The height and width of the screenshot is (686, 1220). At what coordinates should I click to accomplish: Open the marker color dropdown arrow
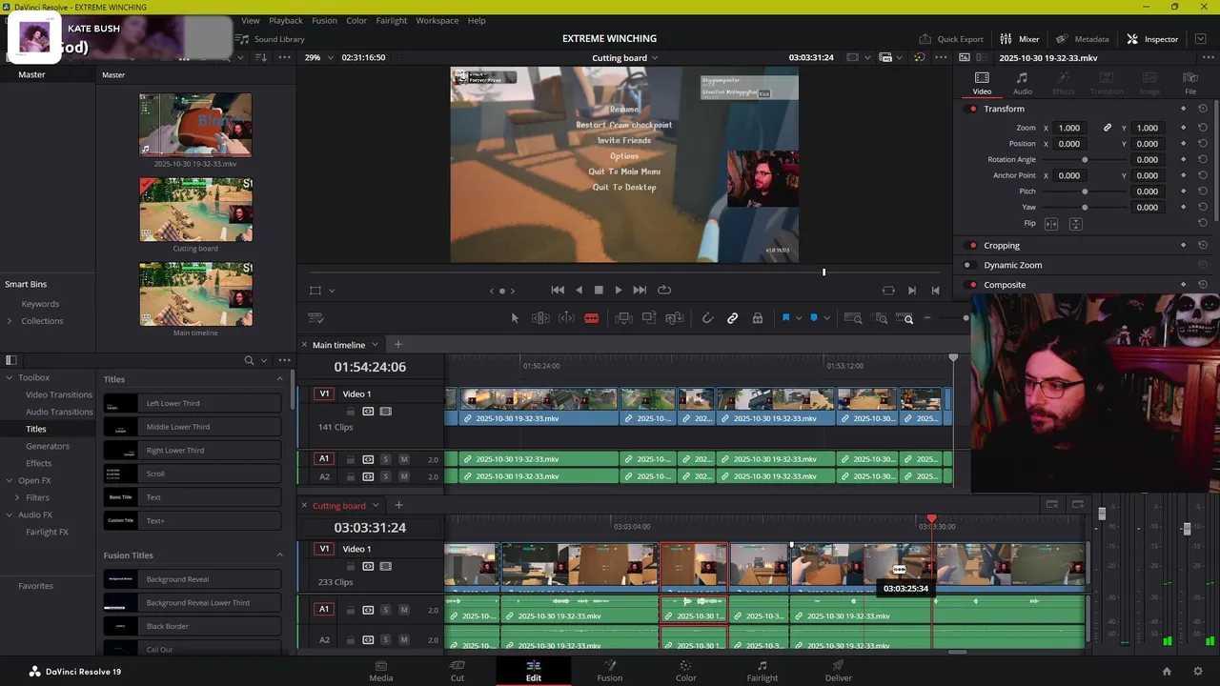[826, 318]
